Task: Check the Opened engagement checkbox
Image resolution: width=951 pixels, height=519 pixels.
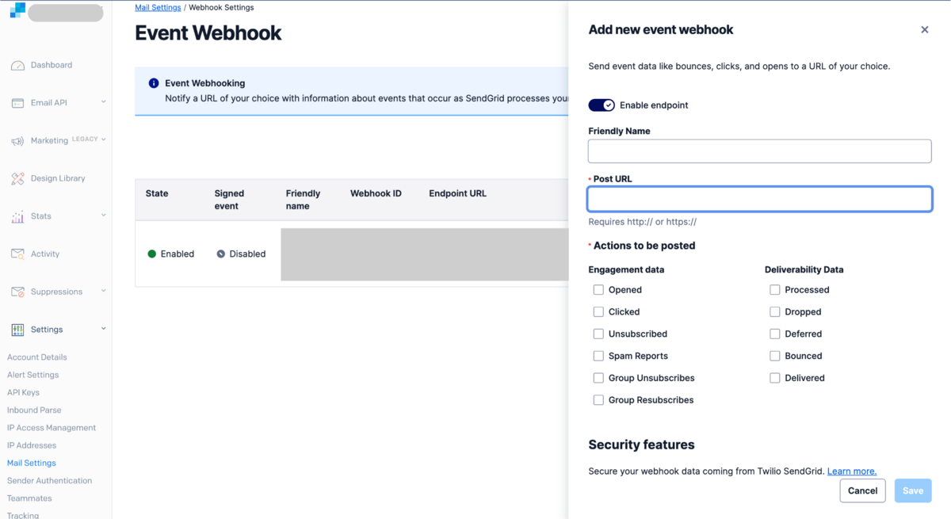Action: (598, 289)
